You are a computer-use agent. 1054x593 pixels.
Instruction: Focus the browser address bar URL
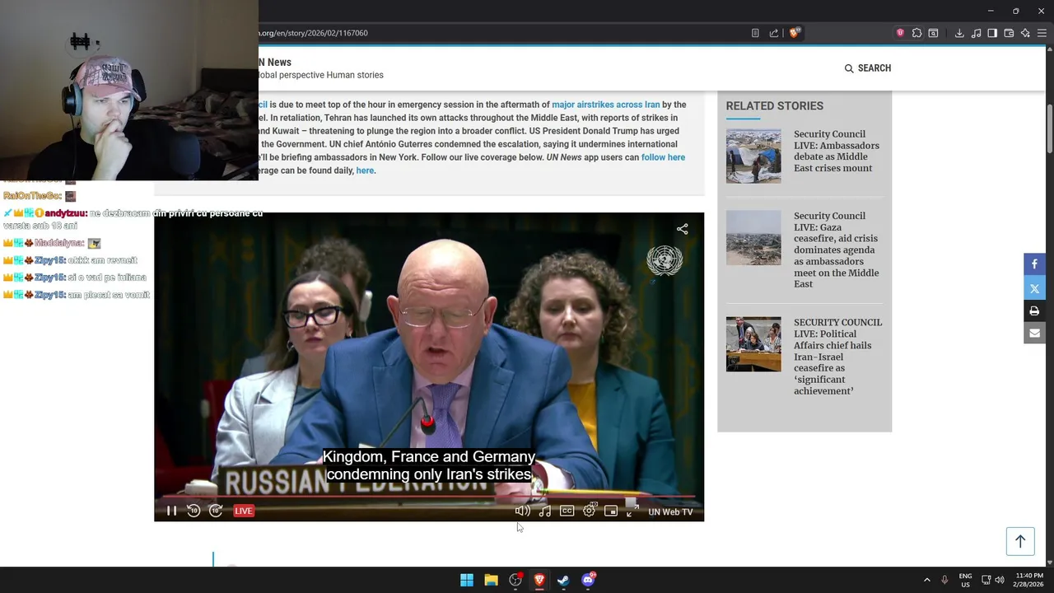[x=313, y=33]
